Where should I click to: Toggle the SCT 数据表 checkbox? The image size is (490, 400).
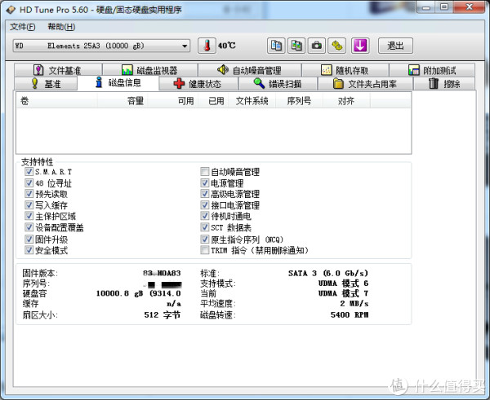pyautogui.click(x=205, y=227)
